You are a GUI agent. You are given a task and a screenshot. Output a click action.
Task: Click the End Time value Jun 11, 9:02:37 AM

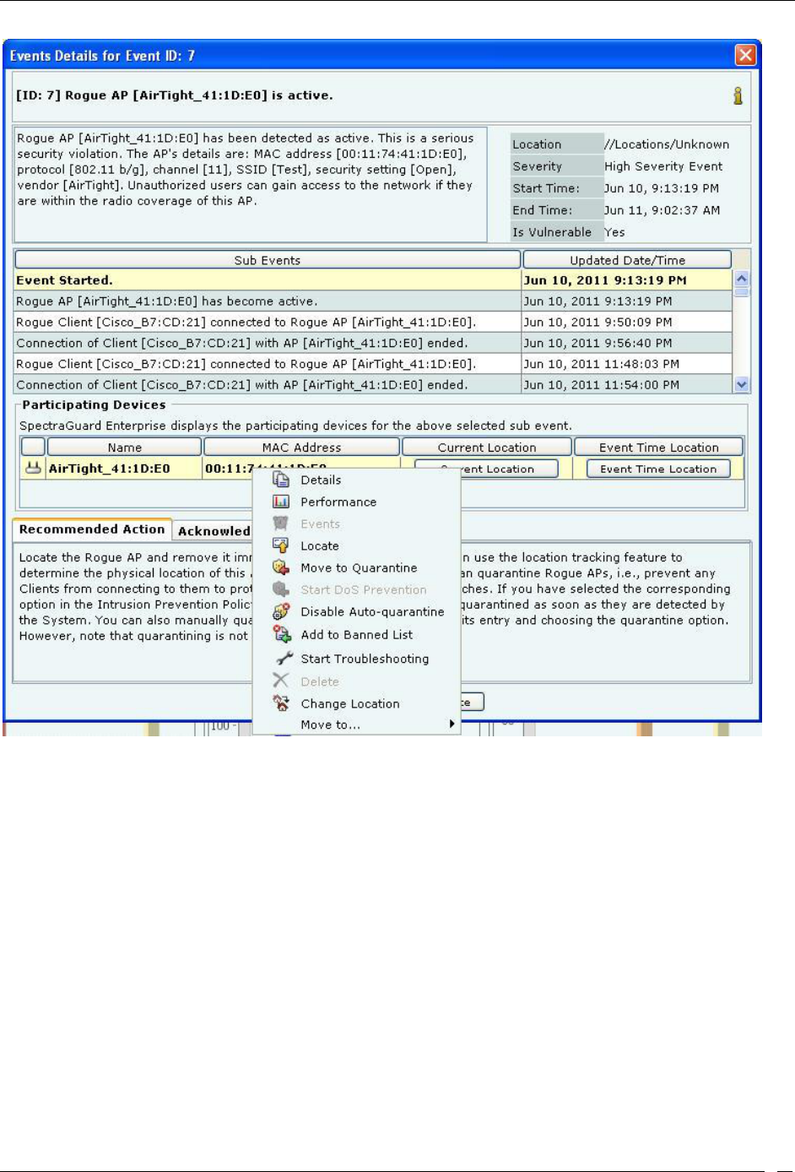(x=662, y=210)
